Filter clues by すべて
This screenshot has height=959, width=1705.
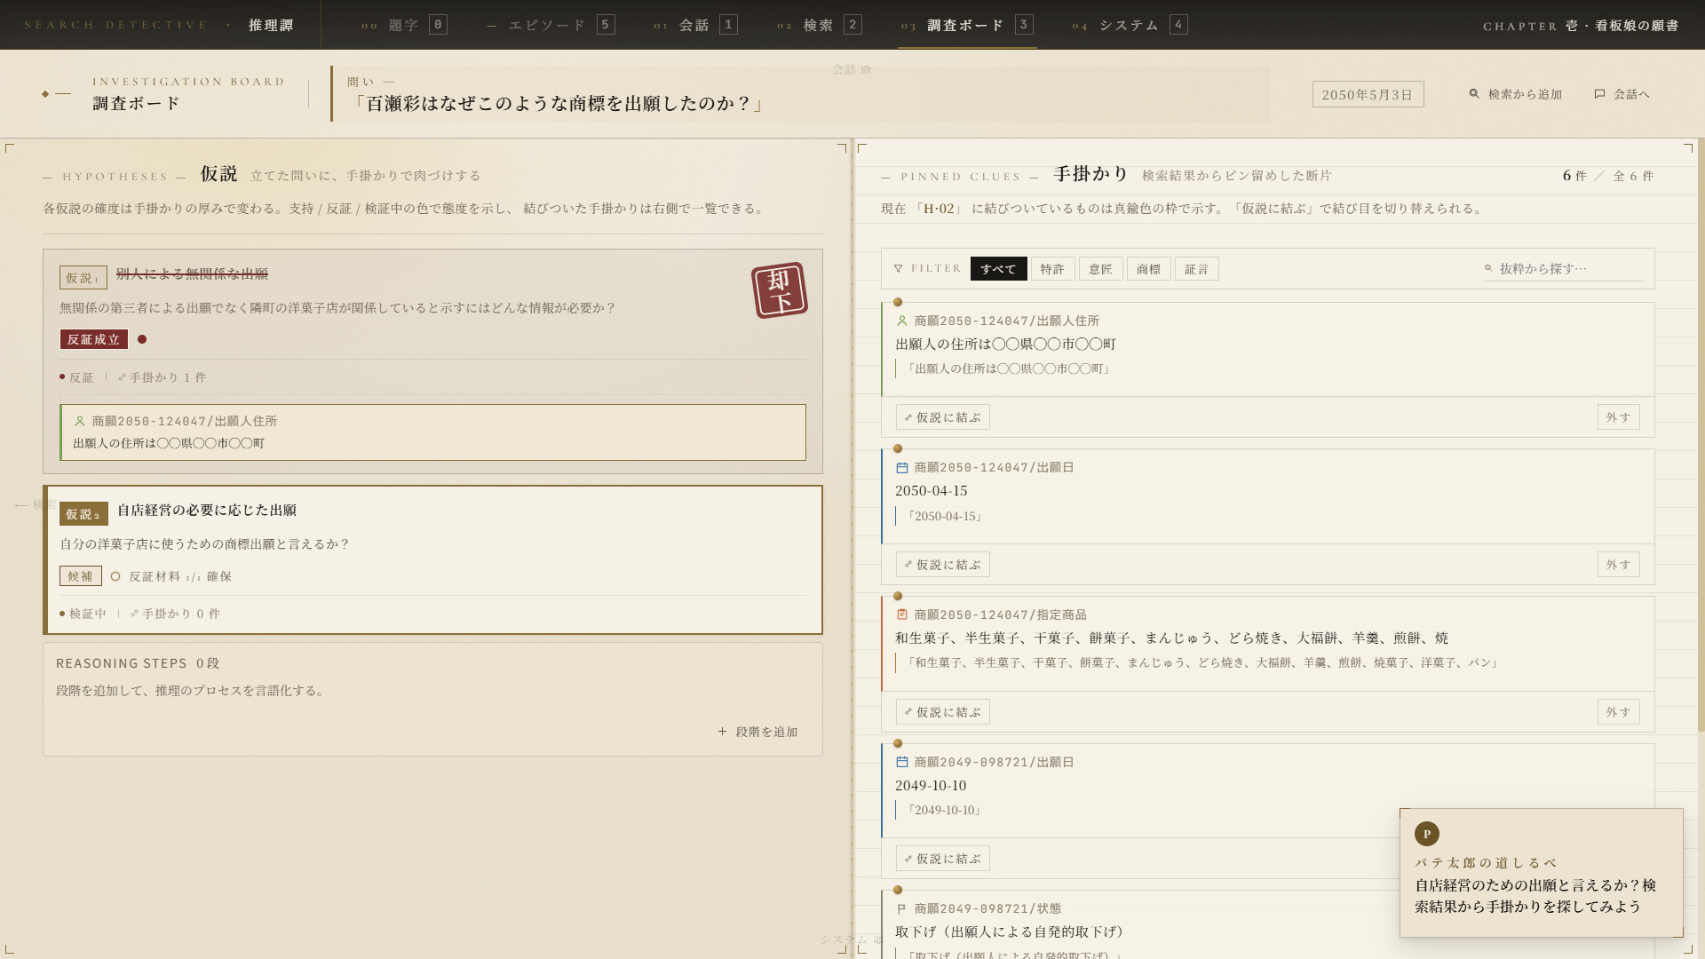998,269
